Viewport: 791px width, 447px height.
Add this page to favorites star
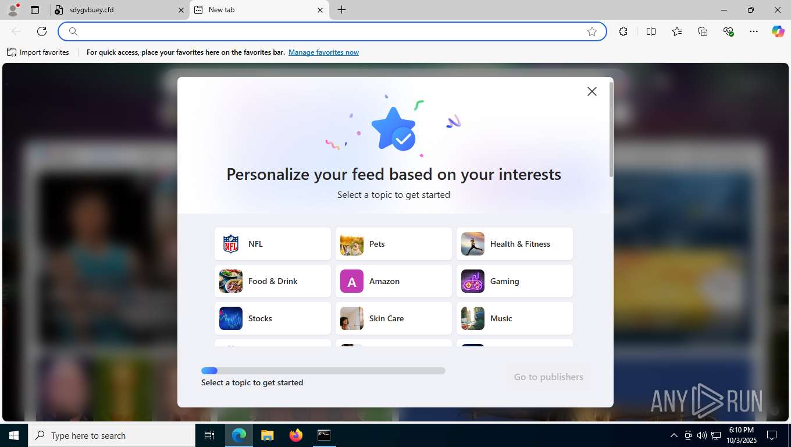coord(592,31)
